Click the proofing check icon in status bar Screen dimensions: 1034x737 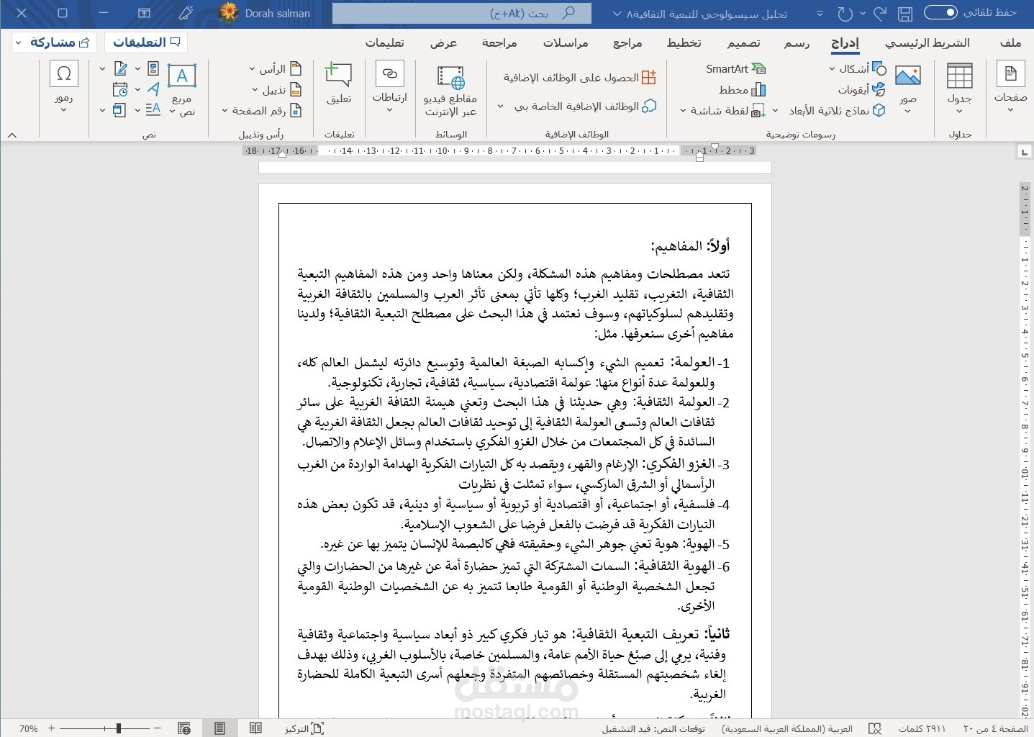coord(875,728)
